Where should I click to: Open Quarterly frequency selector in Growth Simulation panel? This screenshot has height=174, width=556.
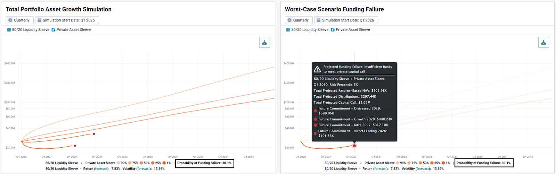point(19,20)
